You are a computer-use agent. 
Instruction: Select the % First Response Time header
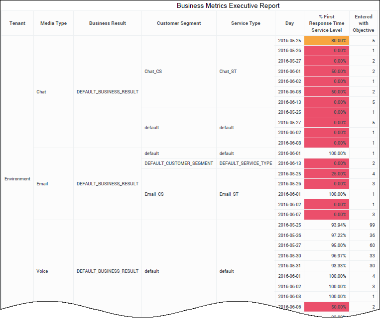pos(326,23)
